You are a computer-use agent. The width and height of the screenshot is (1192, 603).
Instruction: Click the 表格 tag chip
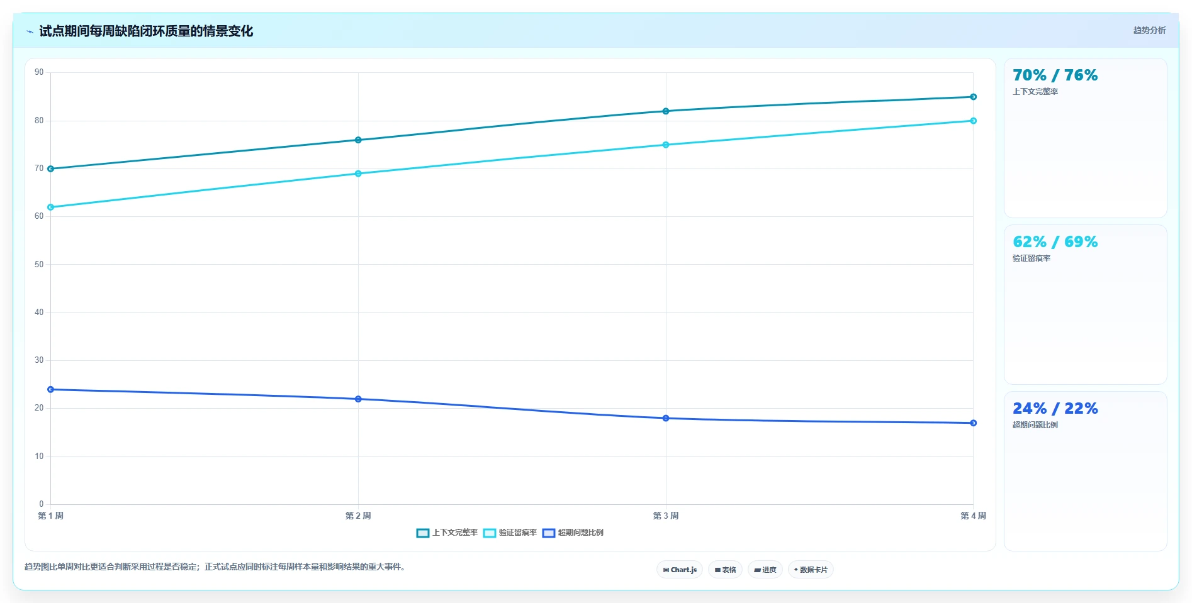pos(725,570)
